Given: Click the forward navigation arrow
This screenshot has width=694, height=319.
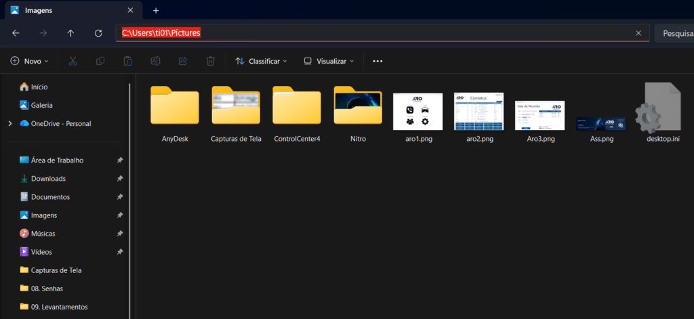Looking at the screenshot, I should click(x=43, y=33).
